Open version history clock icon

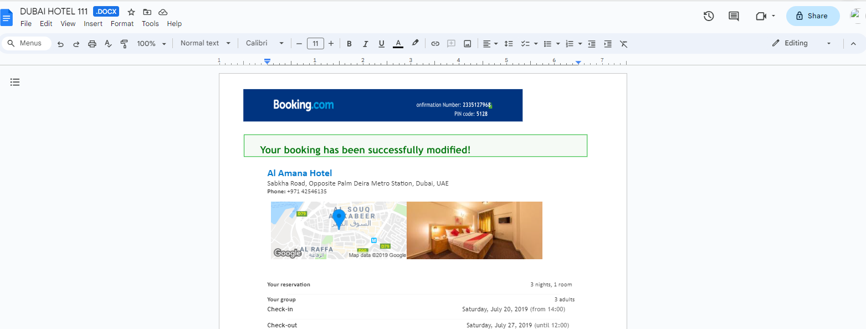click(x=709, y=16)
